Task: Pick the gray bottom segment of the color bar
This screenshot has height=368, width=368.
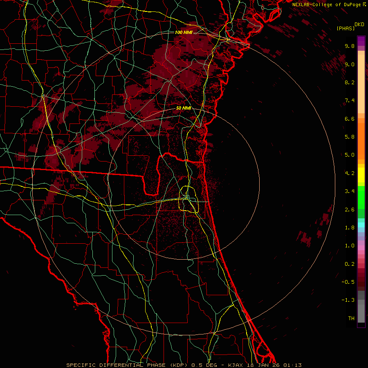Action: click(x=361, y=313)
